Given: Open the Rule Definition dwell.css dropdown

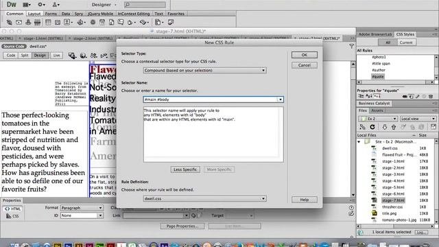Looking at the screenshot, I should click(204, 198).
